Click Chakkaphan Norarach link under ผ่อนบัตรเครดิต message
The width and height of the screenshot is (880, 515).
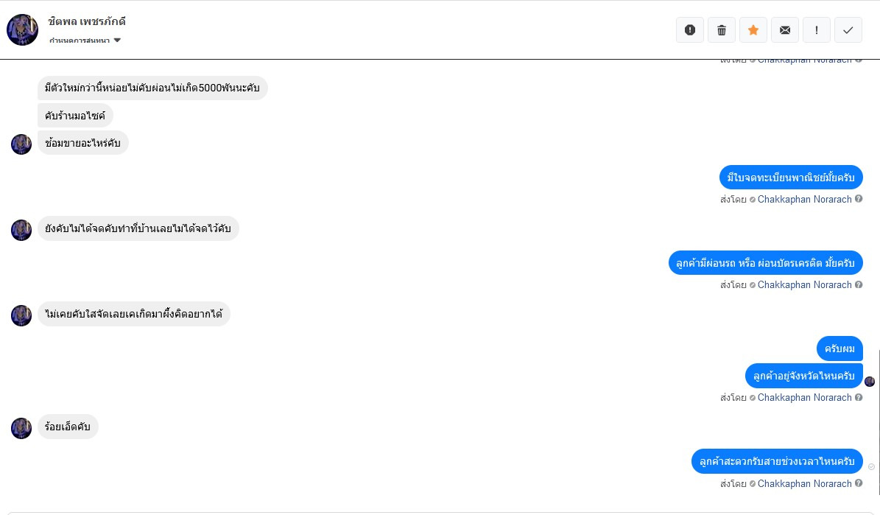coord(804,284)
